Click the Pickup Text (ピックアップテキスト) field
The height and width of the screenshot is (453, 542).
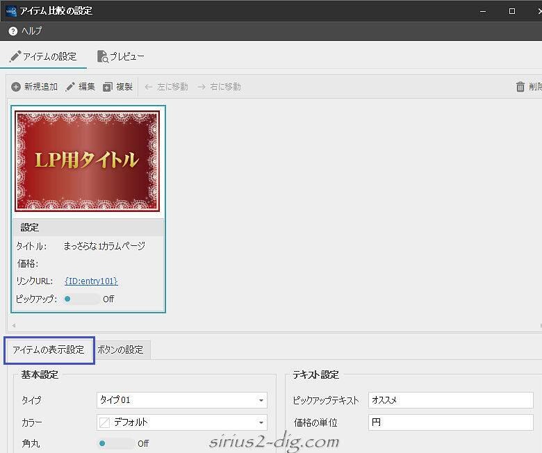(450, 400)
